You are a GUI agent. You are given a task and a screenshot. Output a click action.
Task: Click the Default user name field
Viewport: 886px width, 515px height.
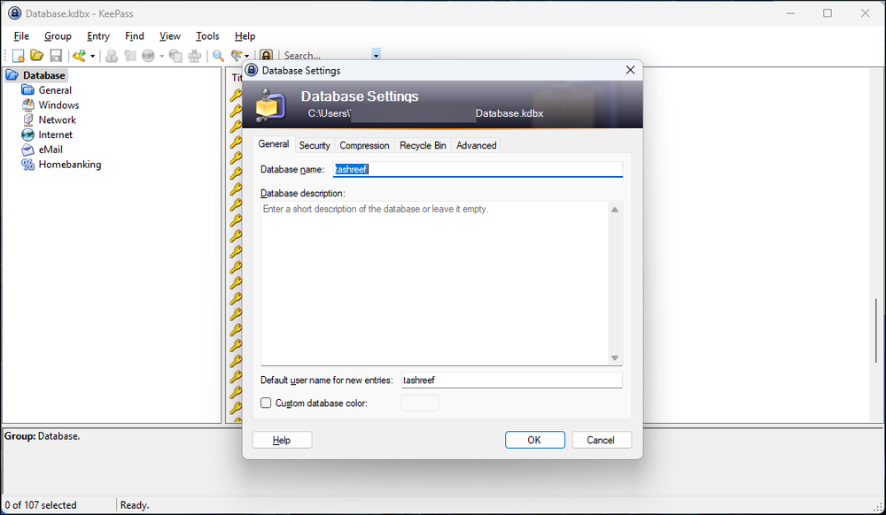click(512, 380)
